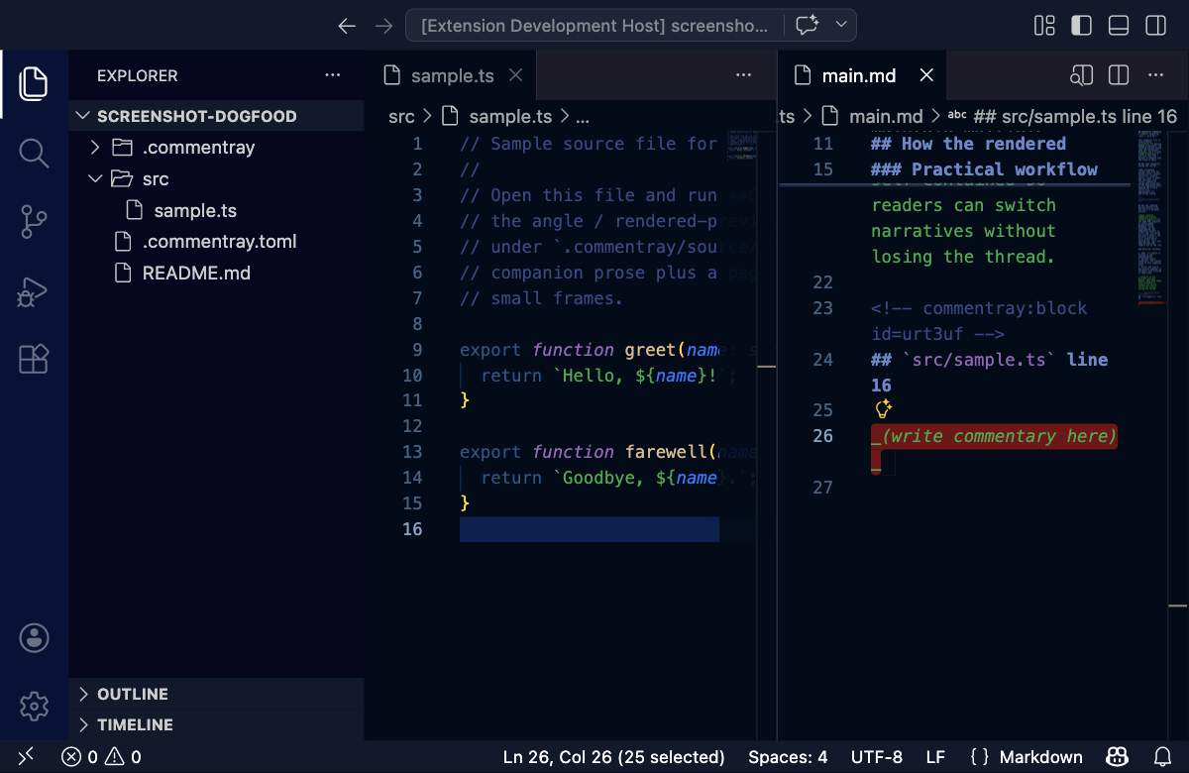Open markdown preview to the side
The image size is (1189, 773).
[x=1082, y=75]
